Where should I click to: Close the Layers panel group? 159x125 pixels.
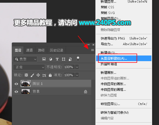pos(93,45)
